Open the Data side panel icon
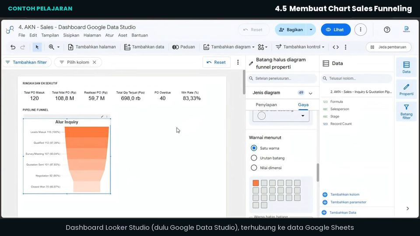Viewport: 420px width, 236px height. tap(406, 67)
